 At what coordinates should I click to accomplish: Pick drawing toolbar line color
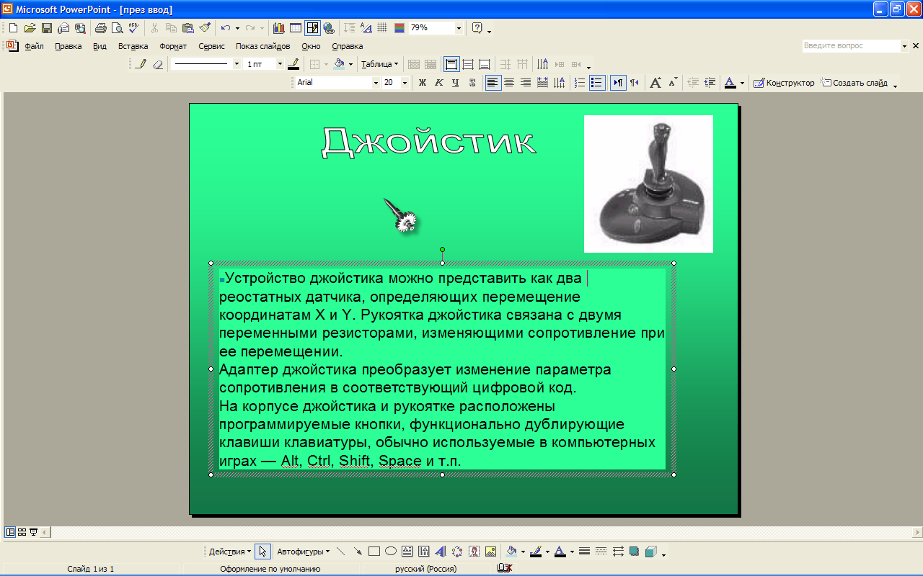(535, 552)
